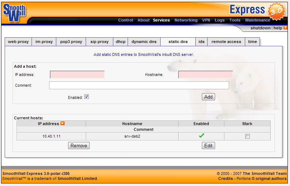
Task: Click the IP address sort arrow icon
Action: [x=62, y=123]
